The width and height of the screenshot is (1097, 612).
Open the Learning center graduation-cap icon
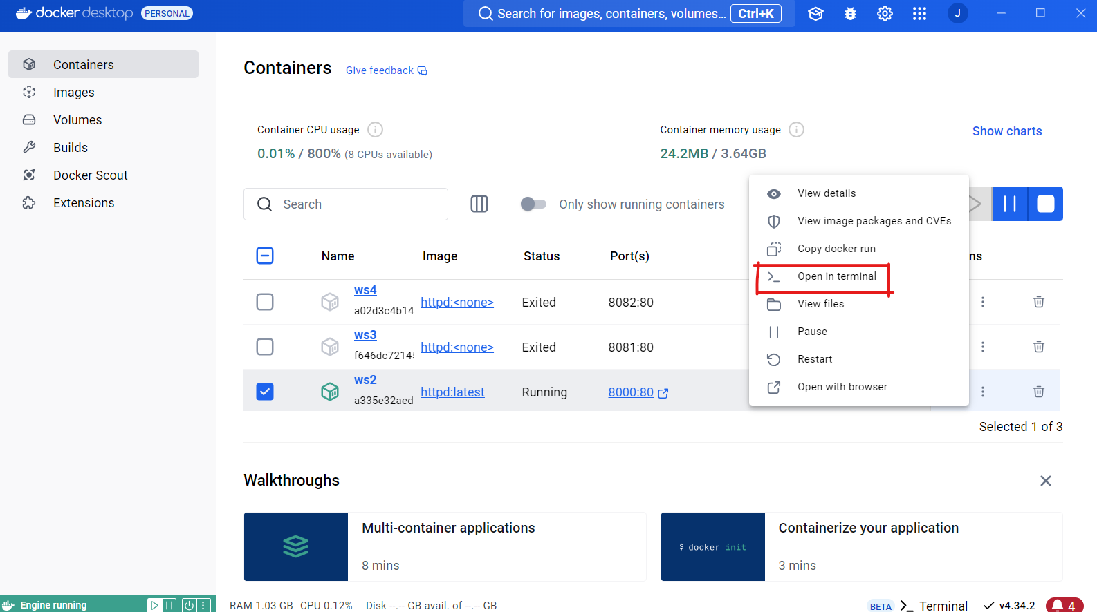click(x=815, y=14)
